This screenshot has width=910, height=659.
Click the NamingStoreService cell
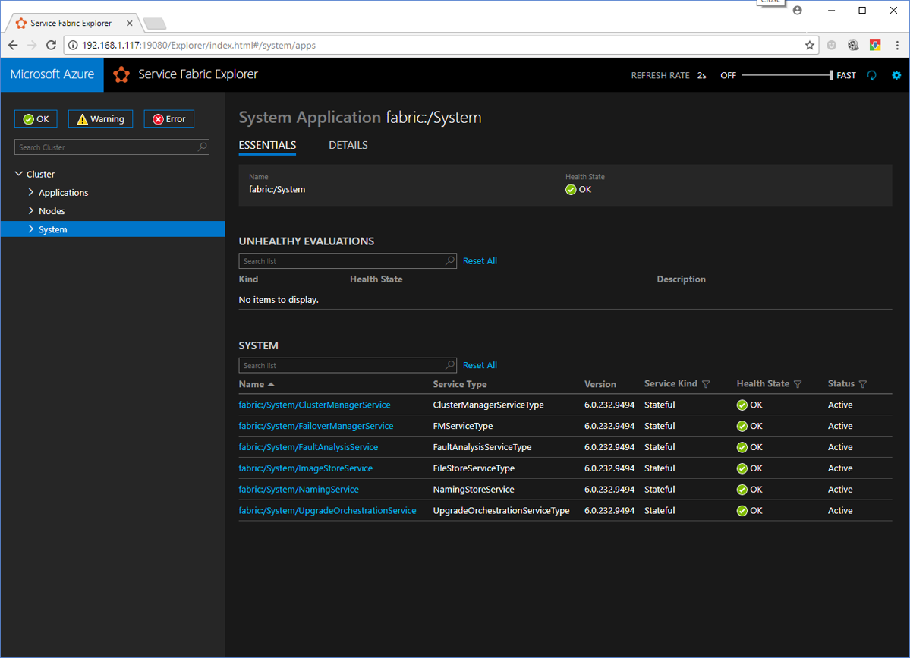click(474, 490)
